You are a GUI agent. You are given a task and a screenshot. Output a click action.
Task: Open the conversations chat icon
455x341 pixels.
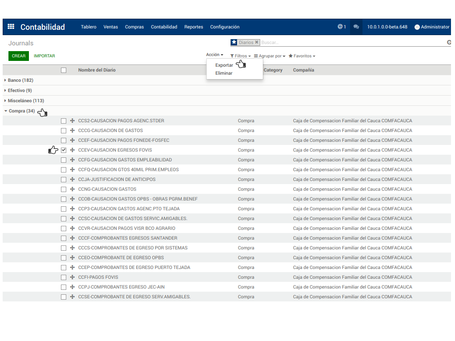point(356,27)
